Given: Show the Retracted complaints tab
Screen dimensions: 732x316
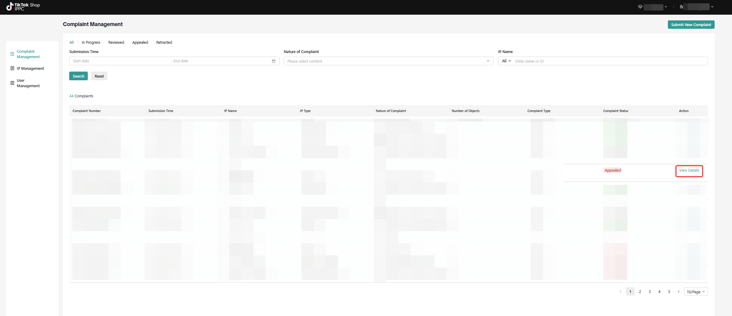Looking at the screenshot, I should pyautogui.click(x=164, y=42).
